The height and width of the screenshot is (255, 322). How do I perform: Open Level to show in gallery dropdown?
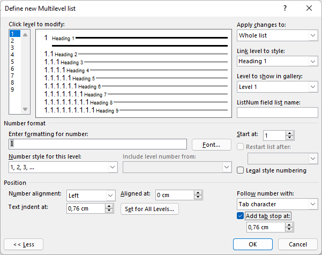point(277,87)
